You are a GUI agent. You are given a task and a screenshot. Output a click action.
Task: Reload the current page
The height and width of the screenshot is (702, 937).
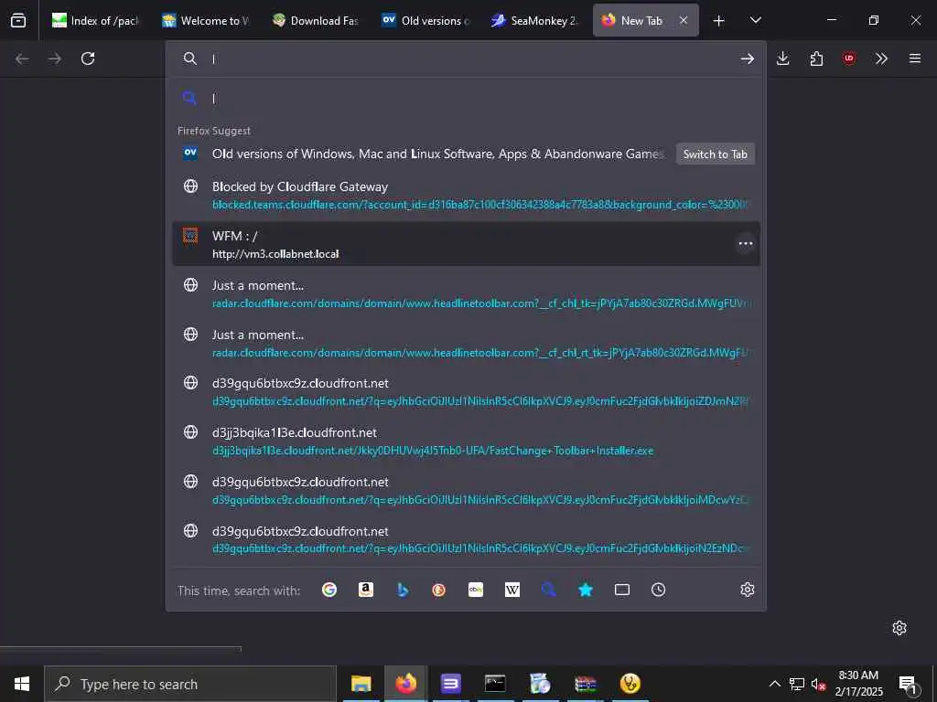(88, 58)
